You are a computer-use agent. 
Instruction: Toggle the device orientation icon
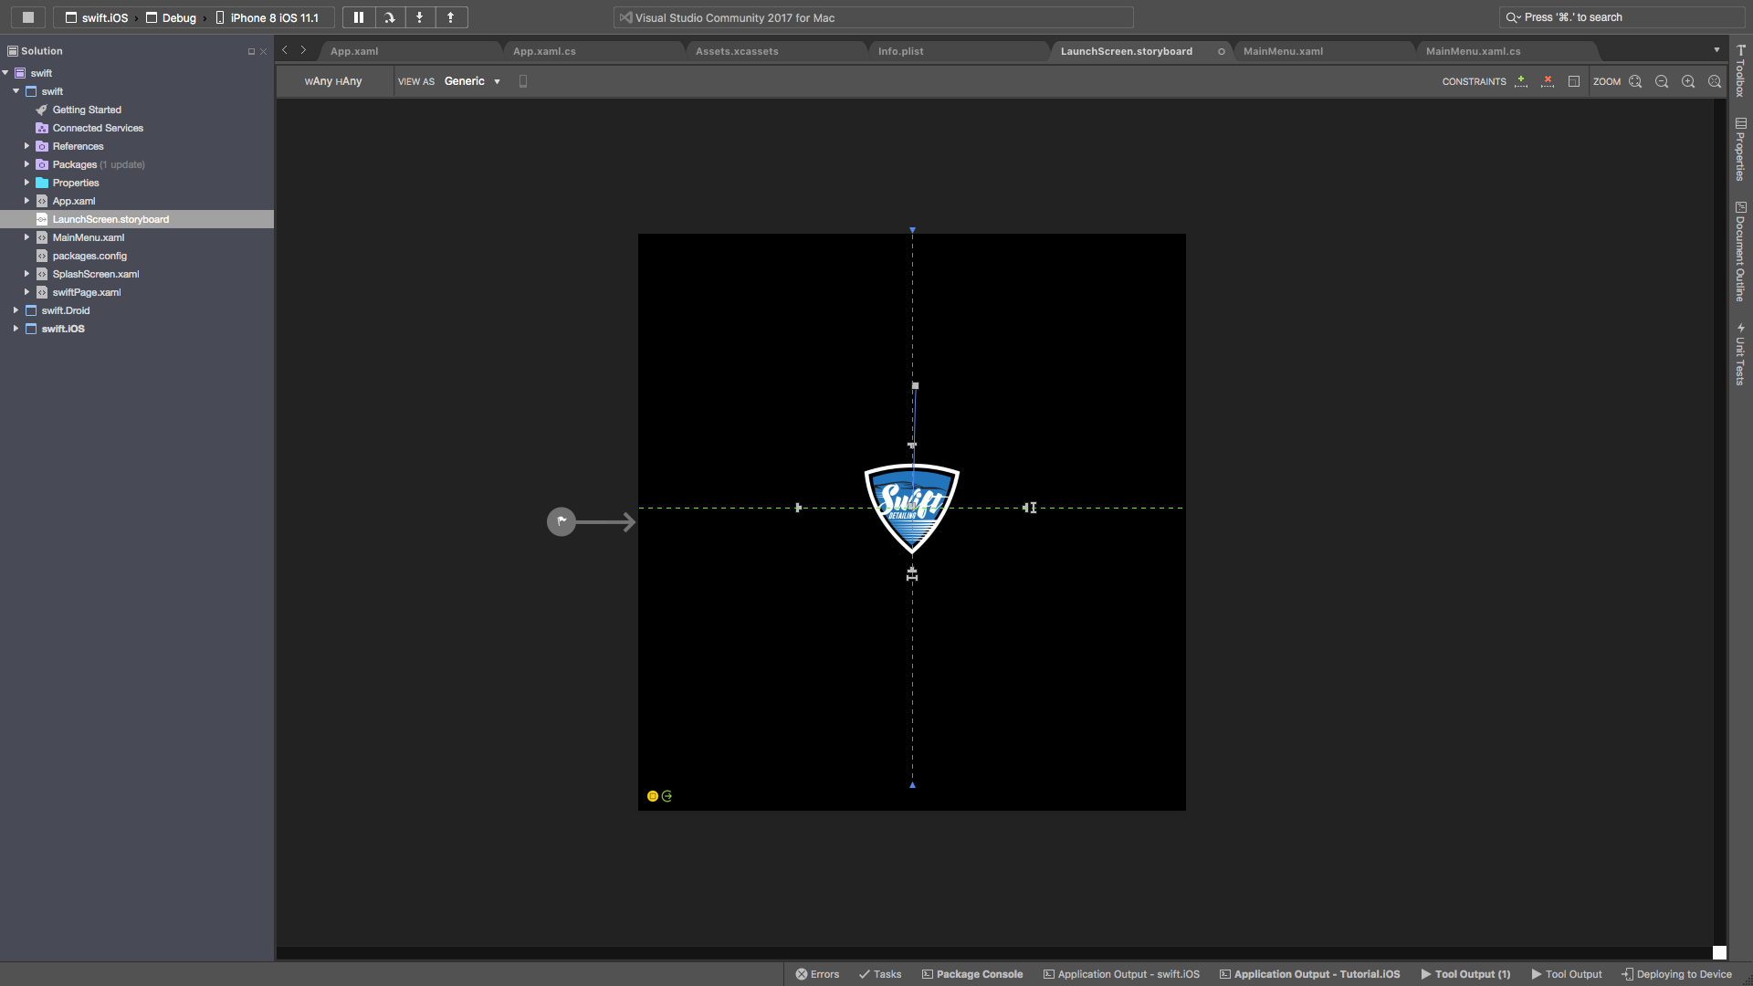pos(523,81)
